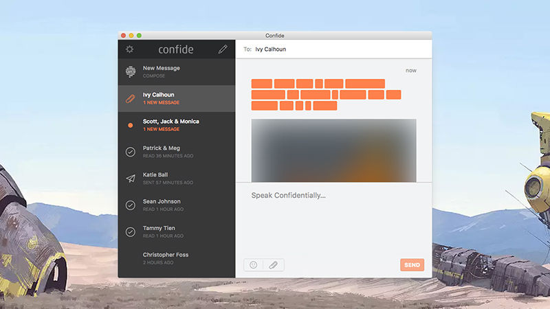Open settings with the gear icon
Viewport: 550px width, 309px height.
pos(129,49)
